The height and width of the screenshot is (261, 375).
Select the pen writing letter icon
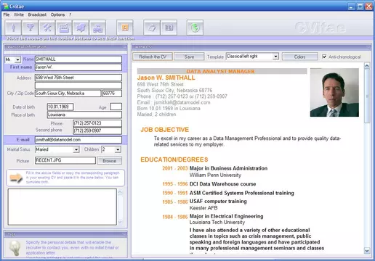(x=152, y=28)
